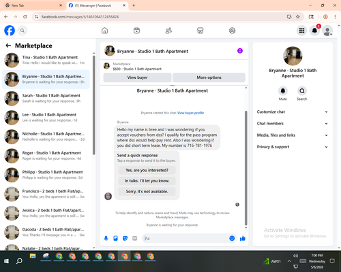Image resolution: width=341 pixels, height=272 pixels.
Task: Open Nicholle's conversation in the list
Action: 46,137
